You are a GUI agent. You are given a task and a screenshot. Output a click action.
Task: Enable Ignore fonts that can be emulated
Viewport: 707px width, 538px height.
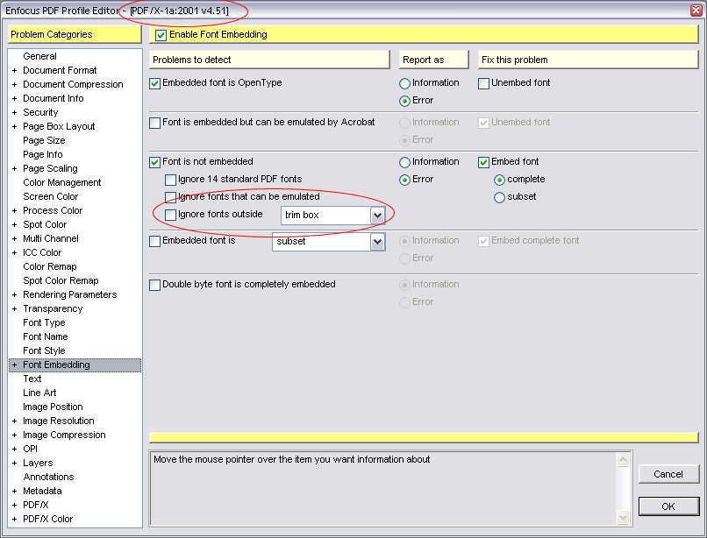[x=170, y=197]
